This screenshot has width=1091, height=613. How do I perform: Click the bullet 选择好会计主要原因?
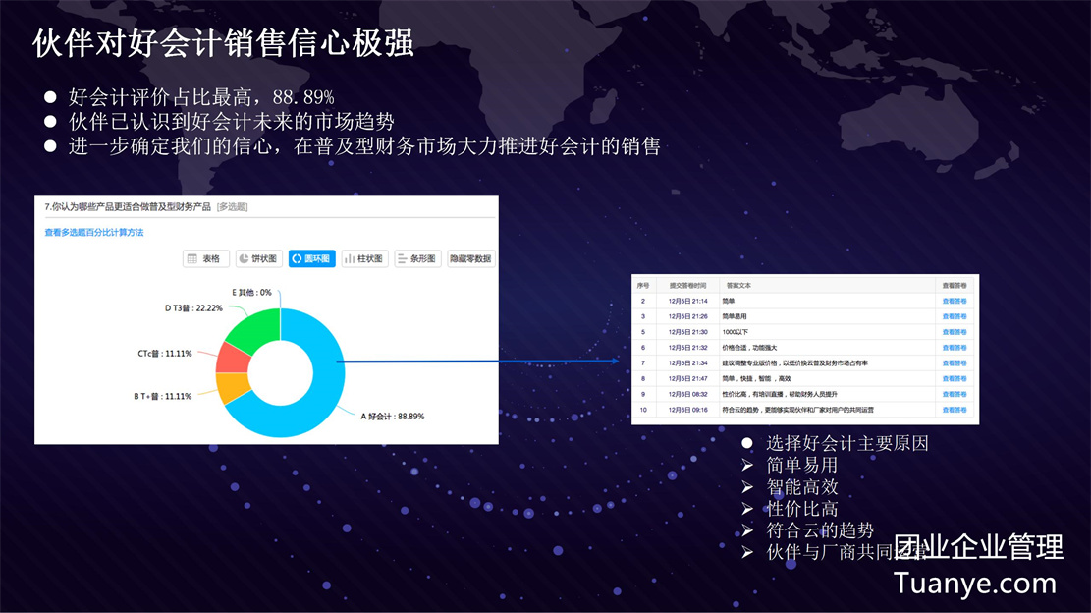(x=847, y=443)
